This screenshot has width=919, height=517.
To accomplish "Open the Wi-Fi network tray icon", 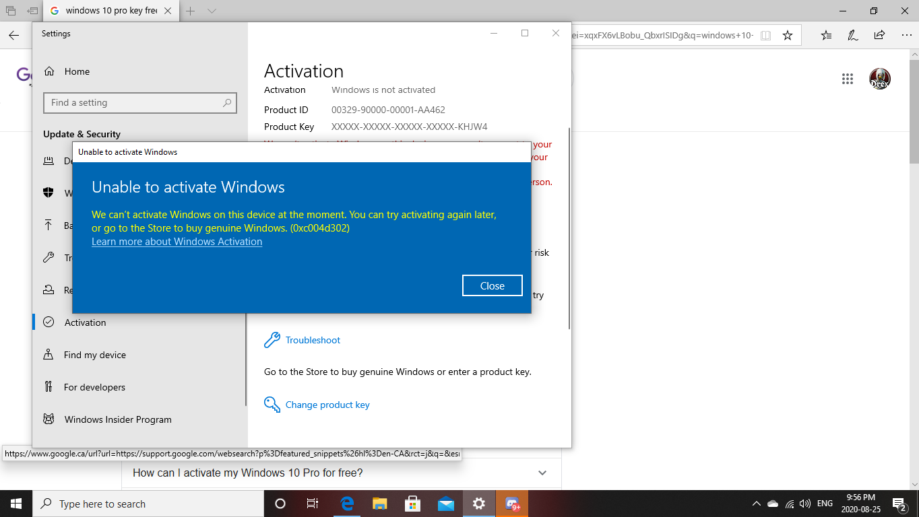I will click(x=789, y=504).
